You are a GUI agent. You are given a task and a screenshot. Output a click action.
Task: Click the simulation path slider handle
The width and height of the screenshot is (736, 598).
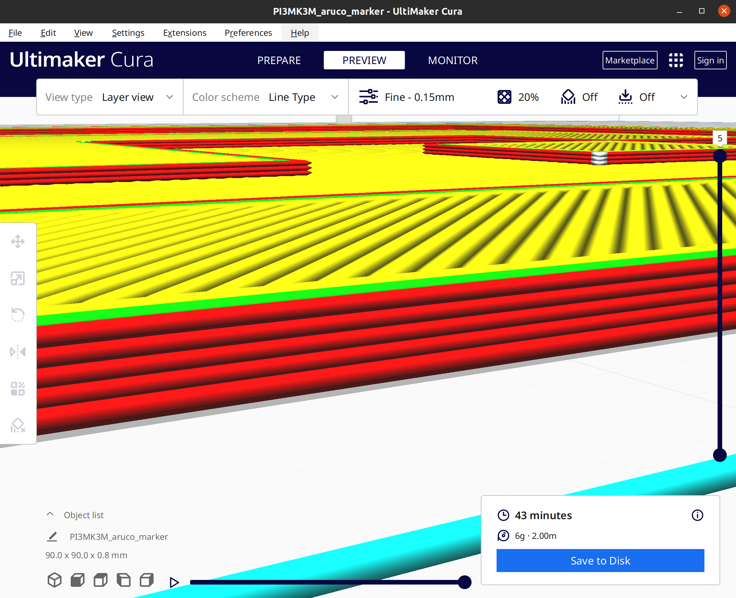465,582
